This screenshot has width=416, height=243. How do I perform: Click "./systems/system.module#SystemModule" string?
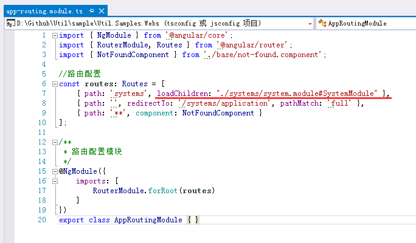pos(297,94)
